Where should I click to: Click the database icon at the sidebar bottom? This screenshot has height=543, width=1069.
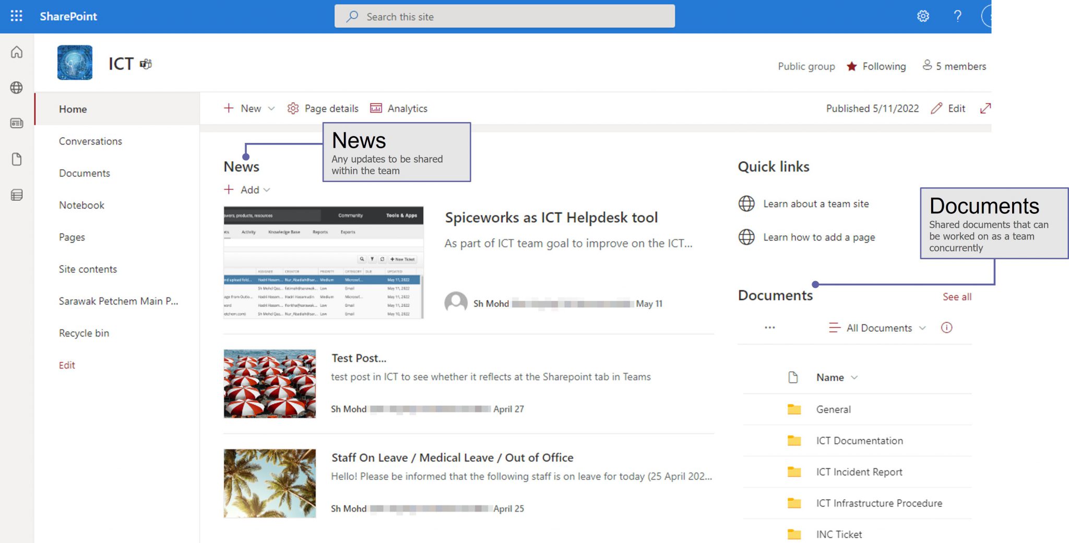pyautogui.click(x=17, y=195)
